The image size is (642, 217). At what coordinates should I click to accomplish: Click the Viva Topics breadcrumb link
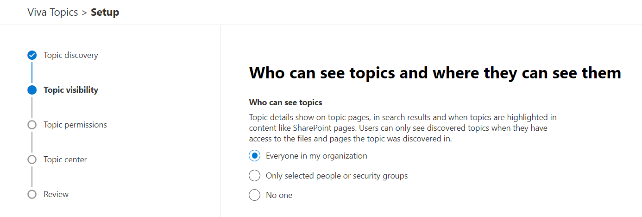coord(53,13)
